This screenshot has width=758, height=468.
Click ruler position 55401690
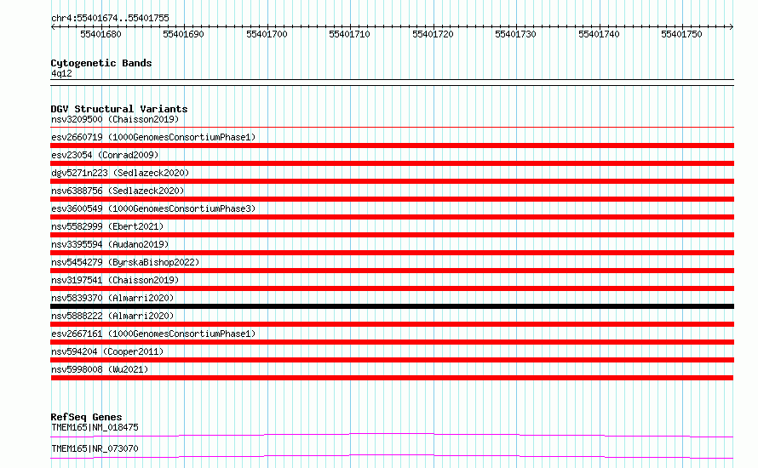coord(183,34)
